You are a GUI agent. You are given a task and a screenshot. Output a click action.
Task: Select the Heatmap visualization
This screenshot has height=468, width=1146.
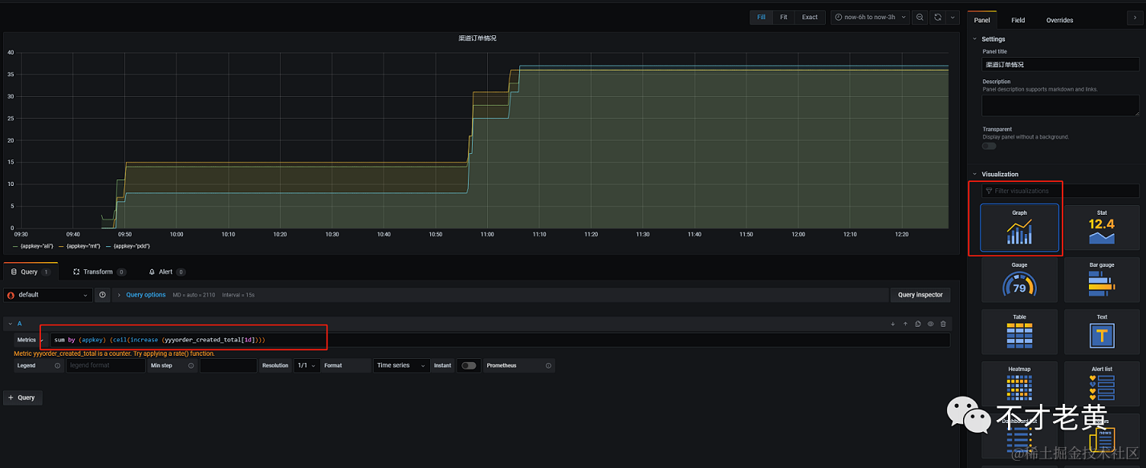tap(1019, 384)
